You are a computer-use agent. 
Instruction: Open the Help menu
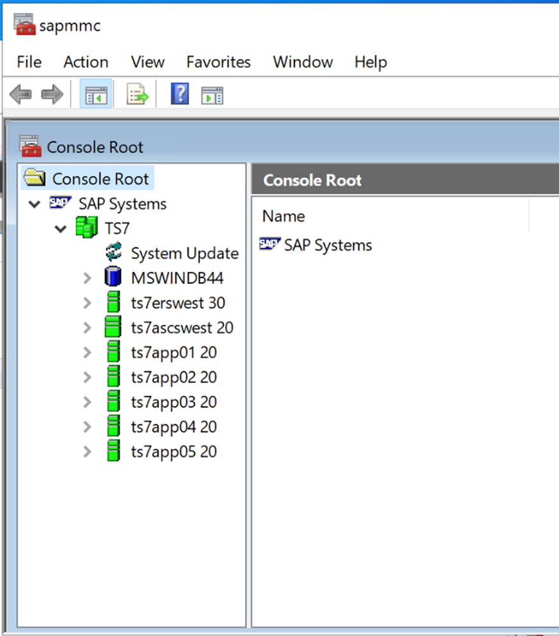tap(370, 62)
